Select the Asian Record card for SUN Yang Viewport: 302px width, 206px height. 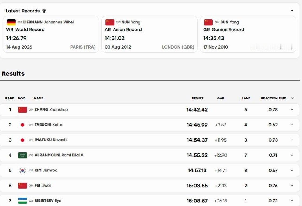(149, 34)
